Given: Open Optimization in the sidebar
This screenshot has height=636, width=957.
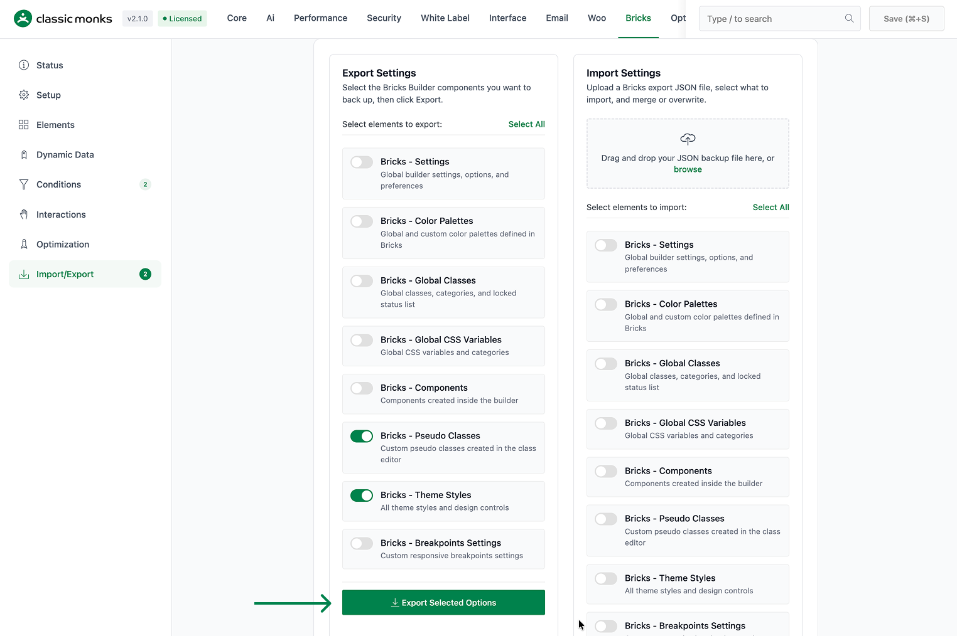Looking at the screenshot, I should pos(85,245).
